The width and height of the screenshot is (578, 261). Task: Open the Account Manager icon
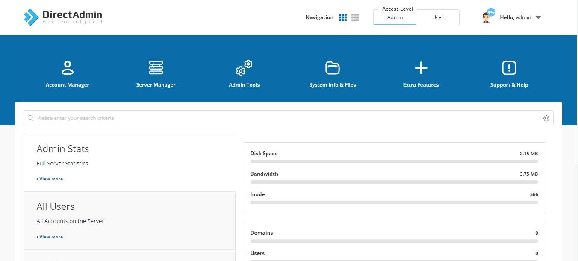point(68,68)
